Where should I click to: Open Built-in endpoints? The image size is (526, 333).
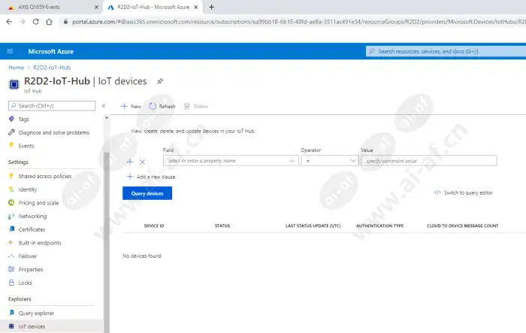(x=40, y=243)
